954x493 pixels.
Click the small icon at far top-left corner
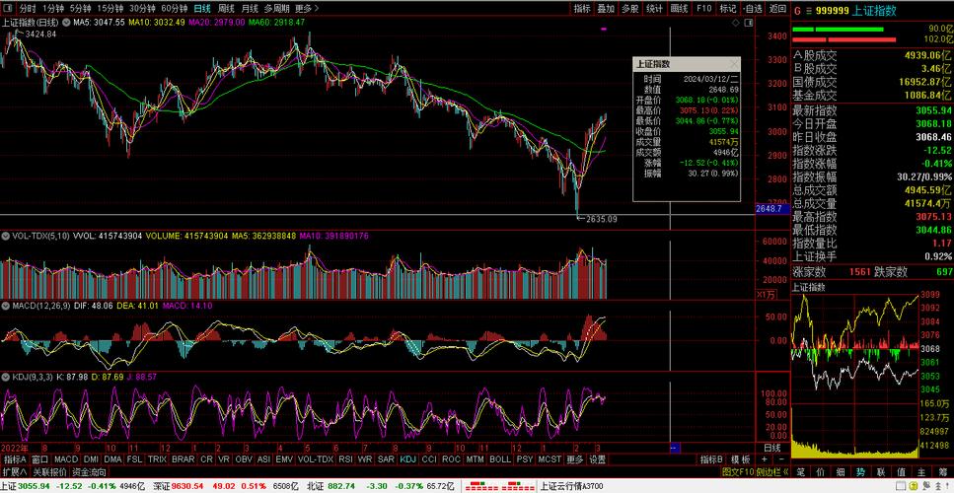point(7,8)
